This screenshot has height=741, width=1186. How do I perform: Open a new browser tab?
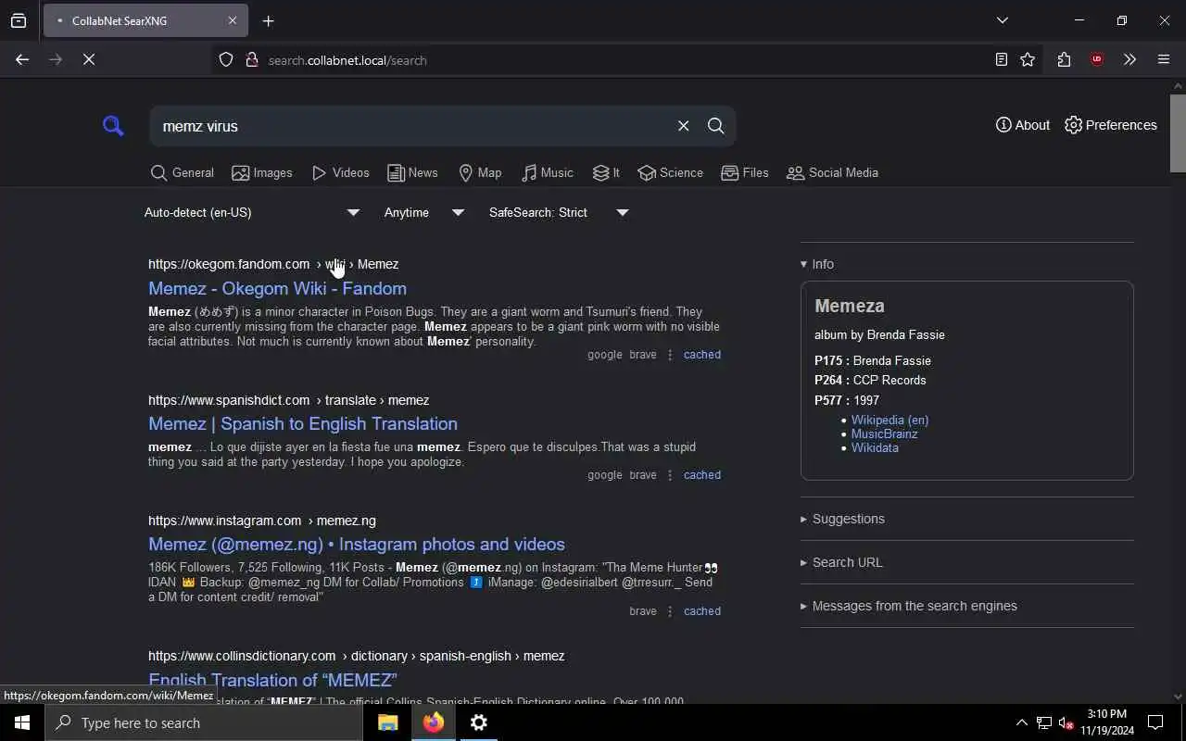coord(268,20)
